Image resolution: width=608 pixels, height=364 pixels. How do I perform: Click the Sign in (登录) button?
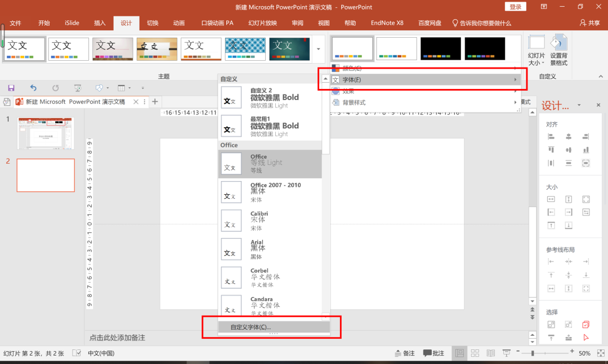[515, 7]
